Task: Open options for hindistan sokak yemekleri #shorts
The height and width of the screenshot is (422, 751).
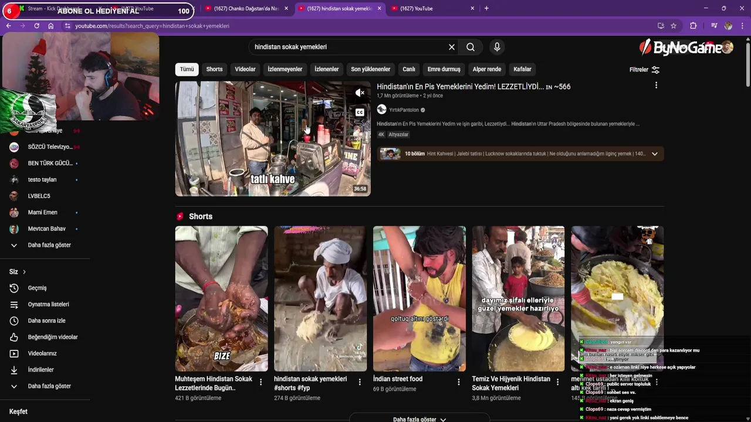Action: pos(360,382)
